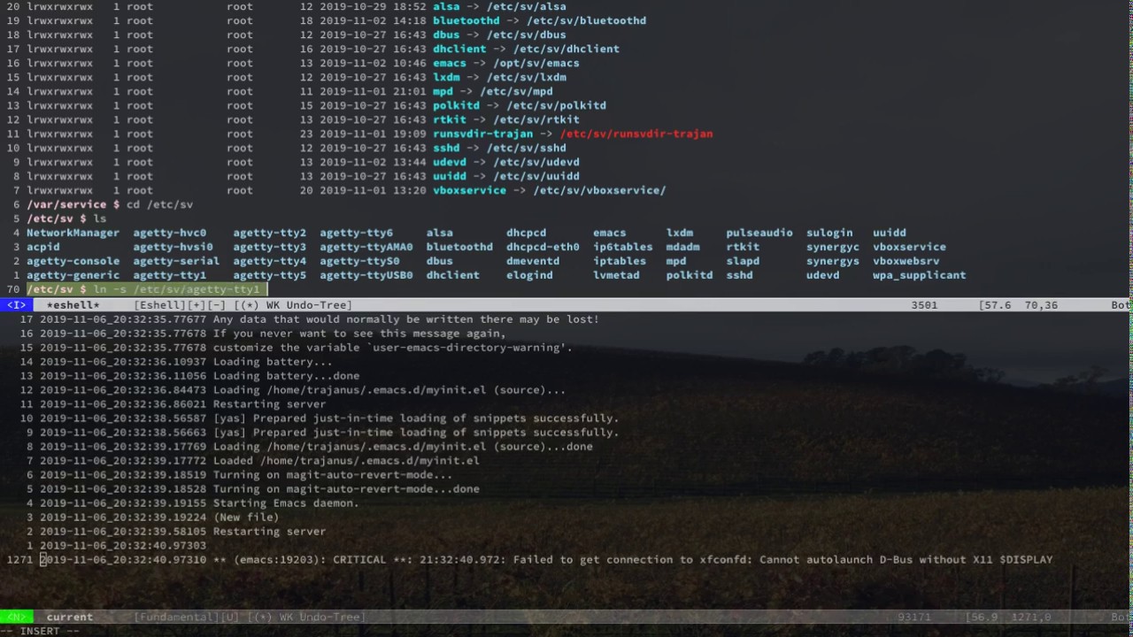The image size is (1133, 637).
Task: Click the <I> insert state indicator
Action: tap(16, 305)
